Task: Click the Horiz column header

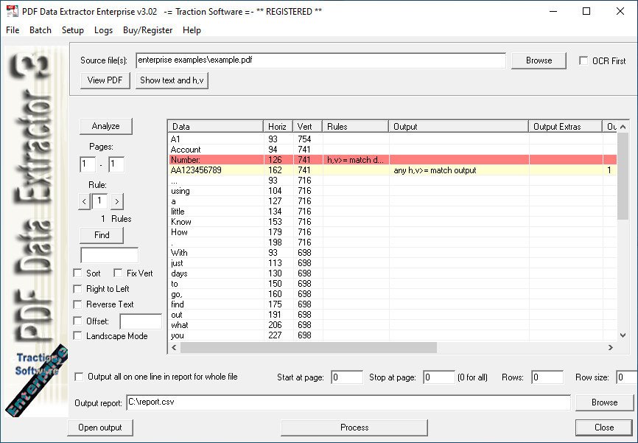Action: [x=278, y=127]
